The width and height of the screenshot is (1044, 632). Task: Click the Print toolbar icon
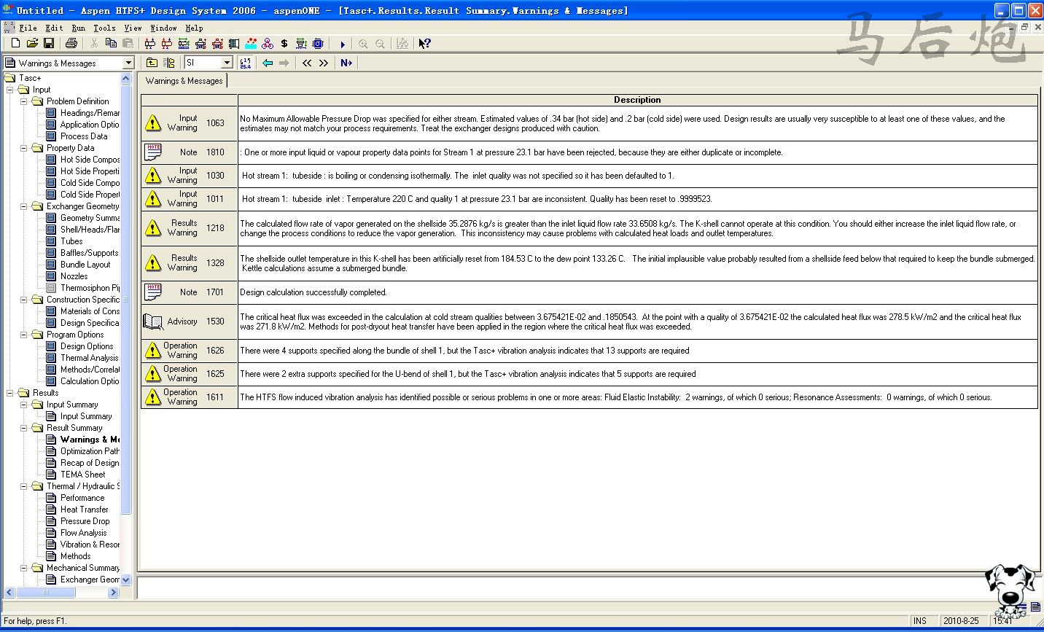point(71,44)
